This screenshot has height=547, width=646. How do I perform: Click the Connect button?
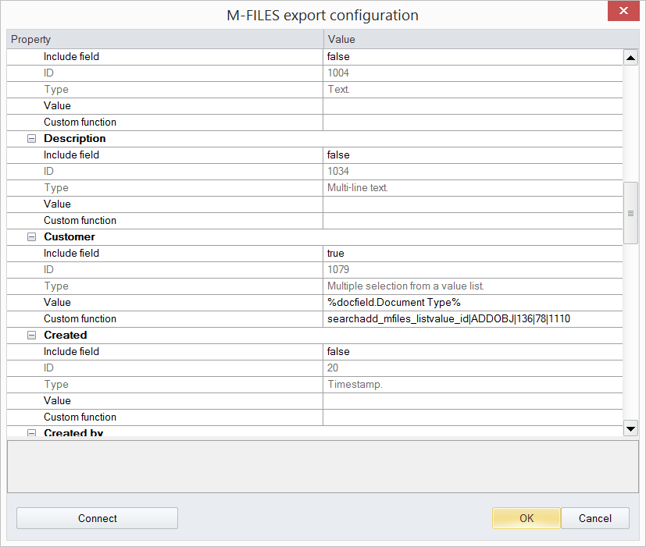(x=97, y=518)
